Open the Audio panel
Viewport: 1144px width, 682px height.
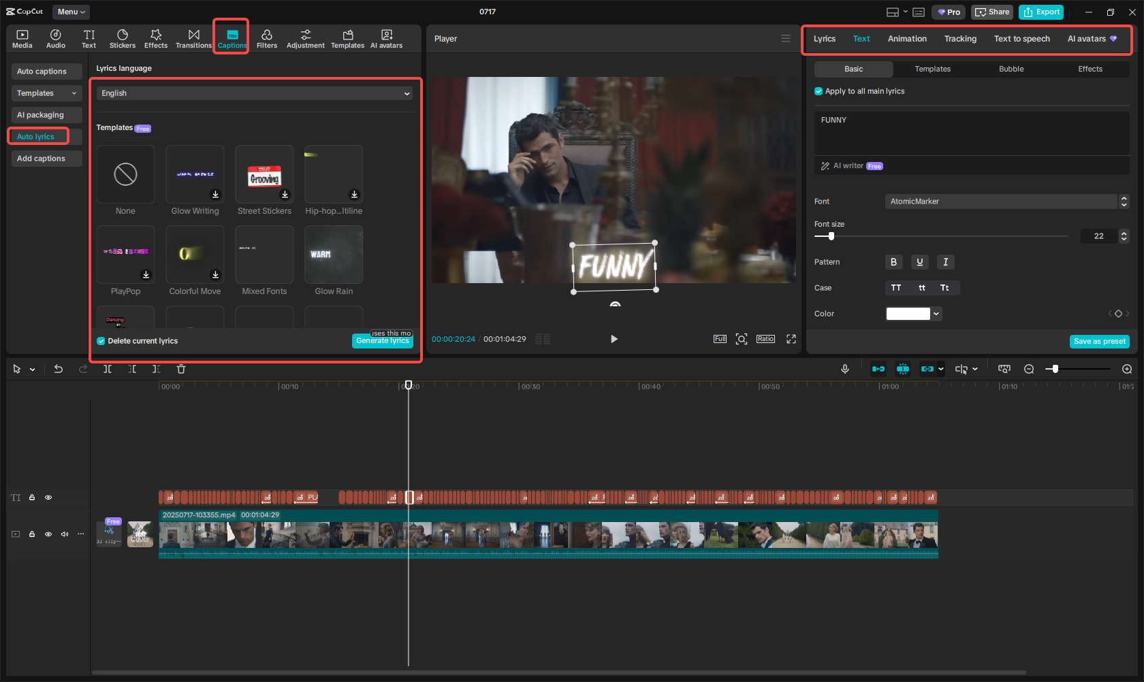pos(56,39)
